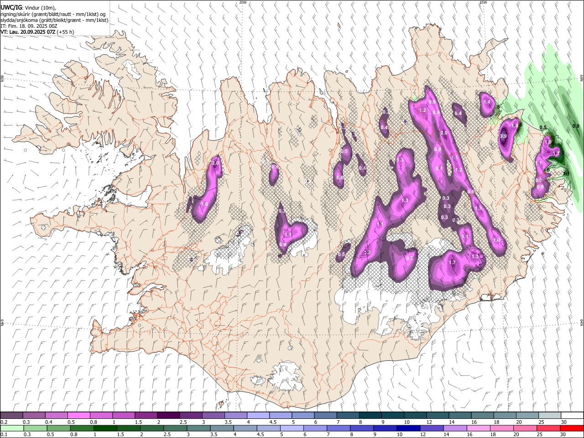
Task: Pick the pure deep blue swatch on the lower scale
Action: pyautogui.click(x=407, y=428)
